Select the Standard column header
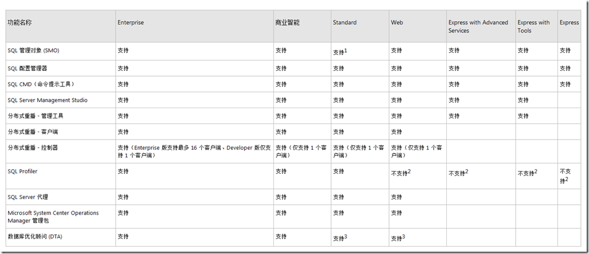Screen dimensions: 589x254 coord(345,22)
